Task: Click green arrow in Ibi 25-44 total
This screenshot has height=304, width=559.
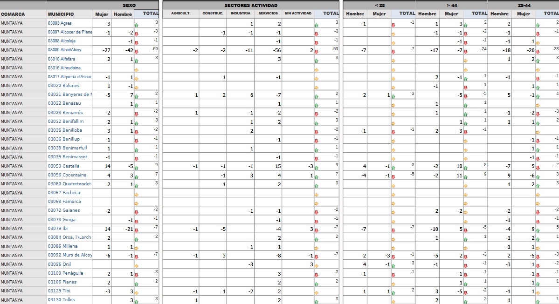Action: coord(538,230)
